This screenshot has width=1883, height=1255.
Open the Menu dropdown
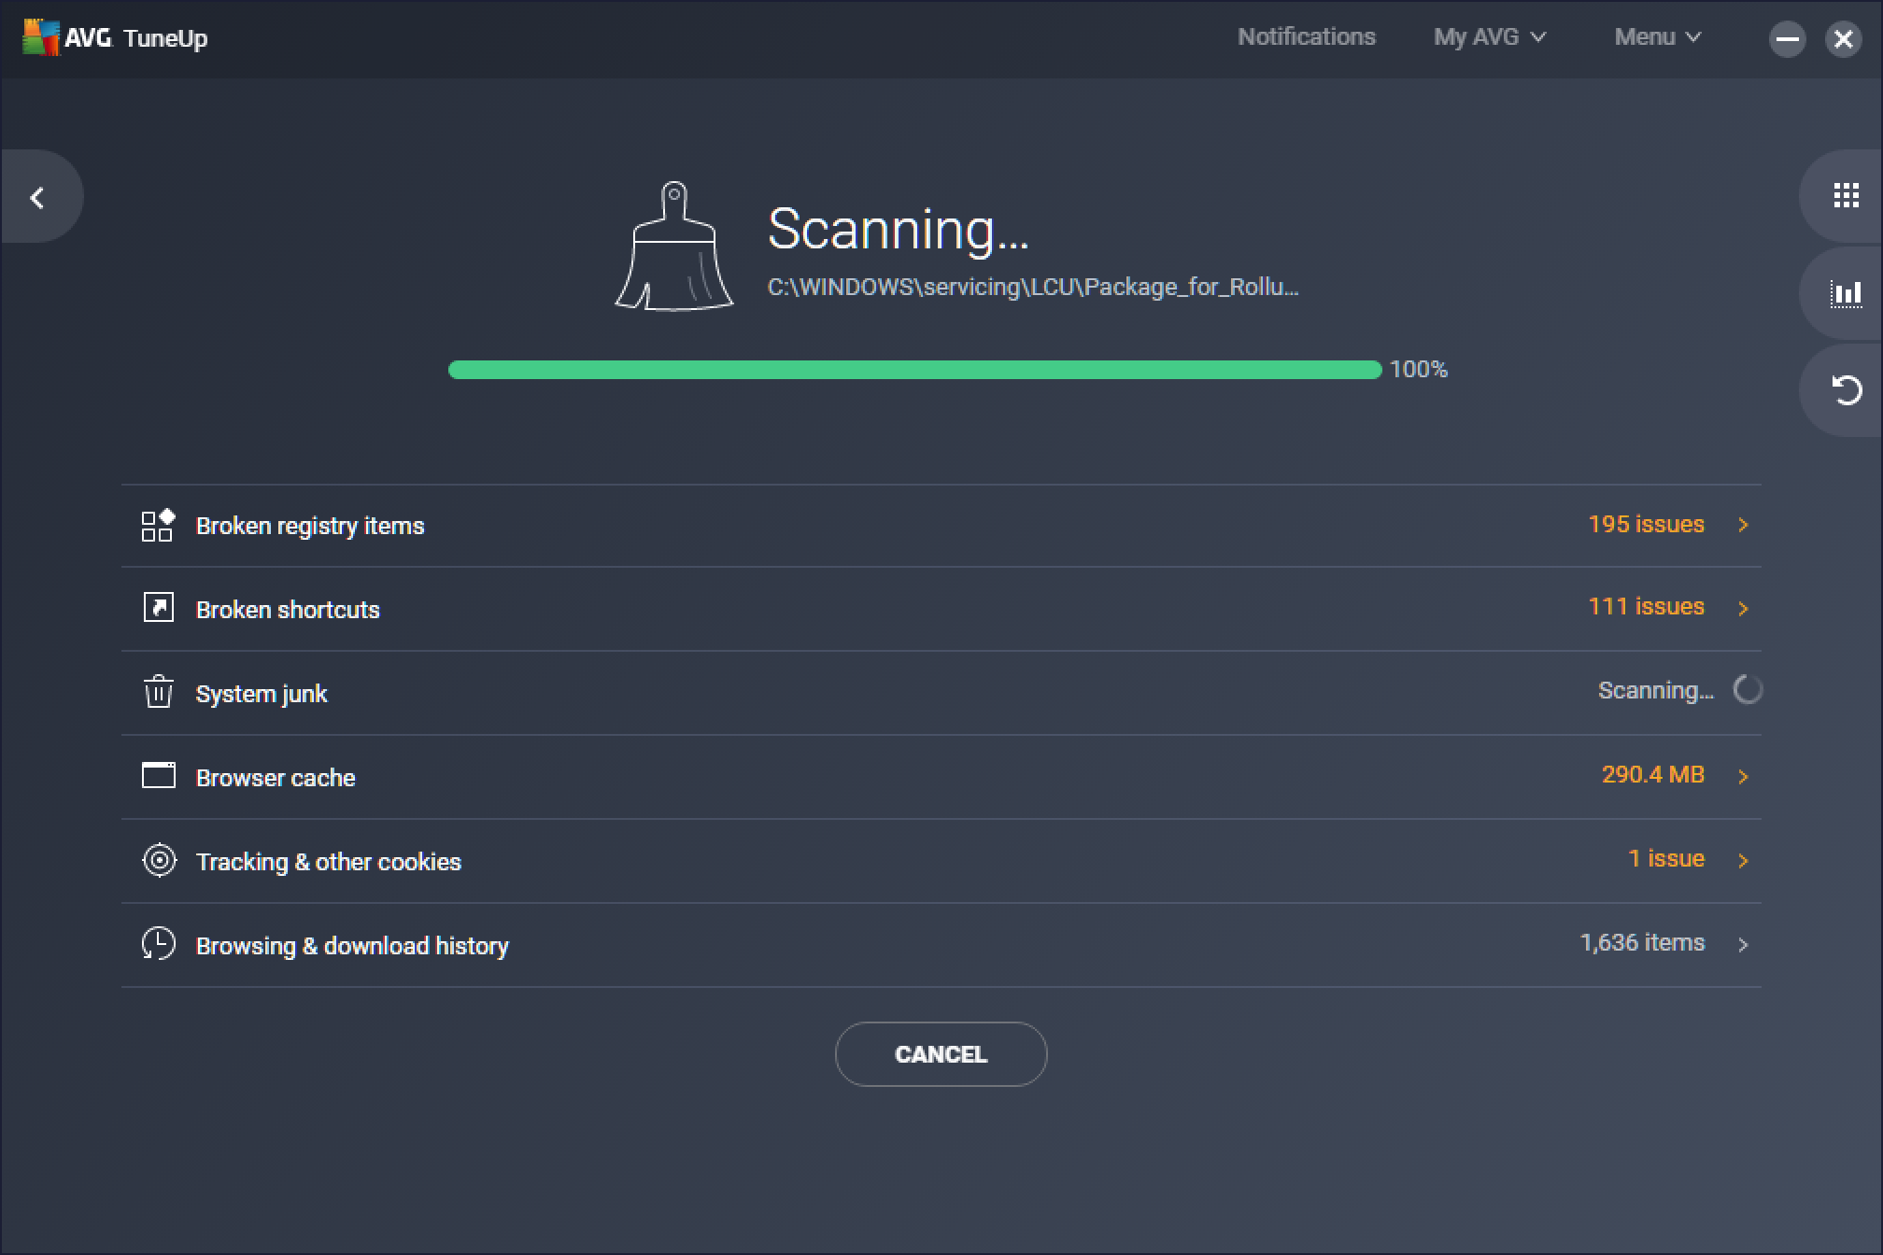(x=1658, y=37)
